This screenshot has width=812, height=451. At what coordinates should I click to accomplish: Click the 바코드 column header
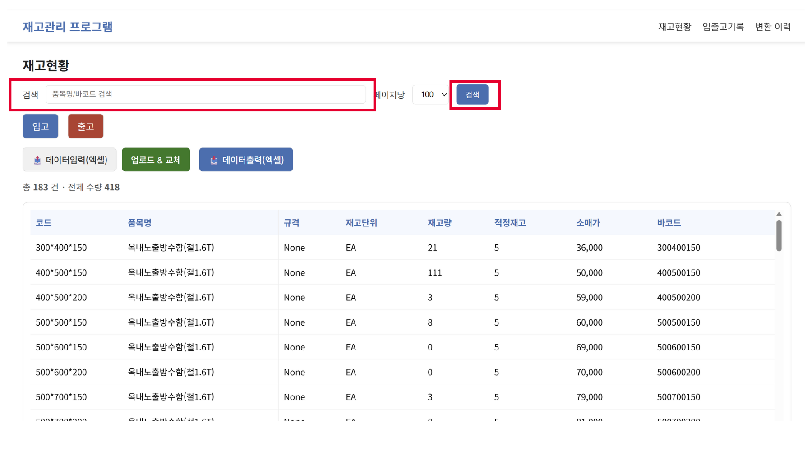[x=669, y=223]
